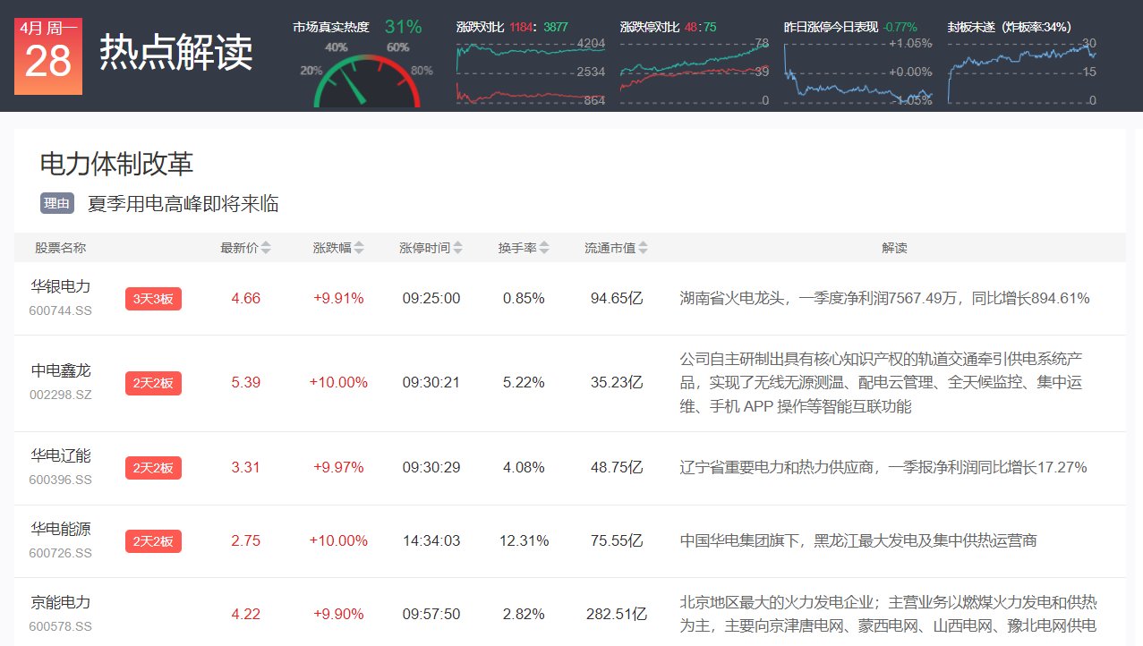Click the 解读 column header
The height and width of the screenshot is (646, 1143).
pos(894,248)
